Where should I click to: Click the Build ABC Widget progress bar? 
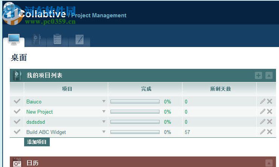click(135, 132)
